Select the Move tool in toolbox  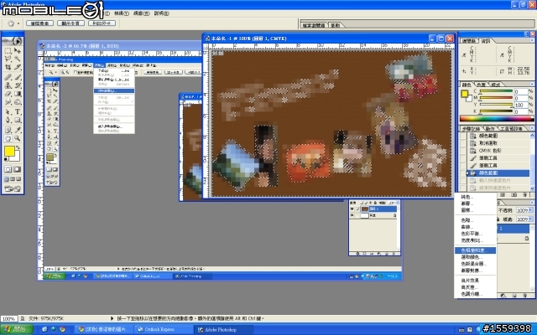tap(17, 51)
